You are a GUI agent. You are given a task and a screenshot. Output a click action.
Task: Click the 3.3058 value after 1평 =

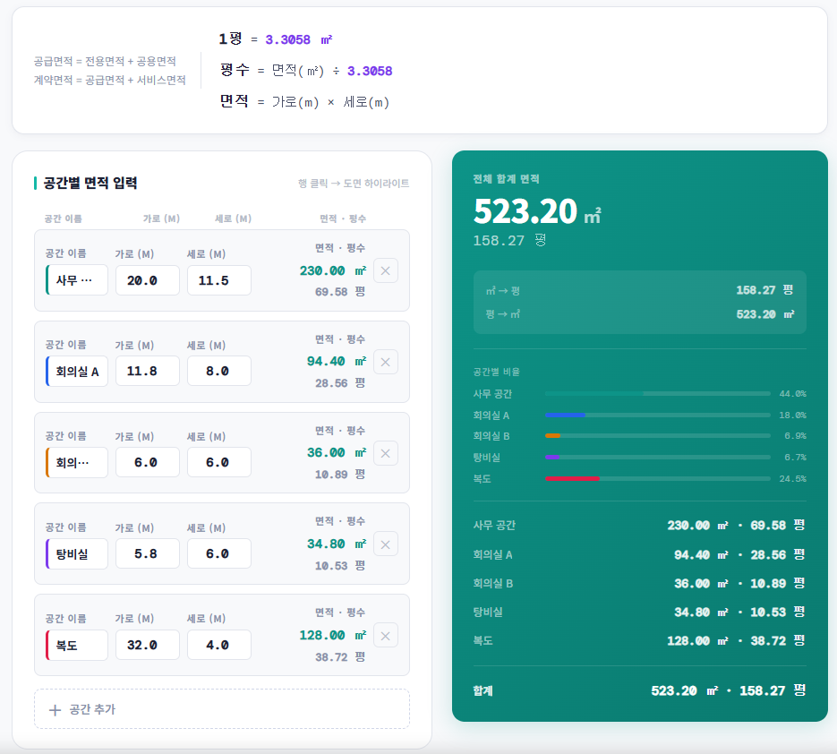(x=287, y=39)
